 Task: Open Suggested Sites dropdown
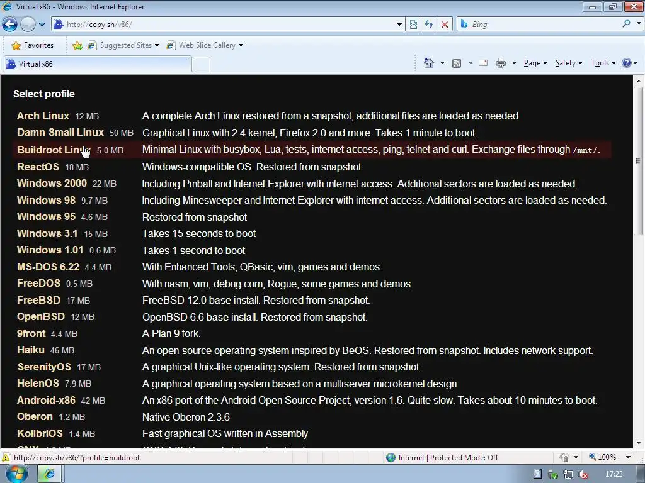point(123,45)
